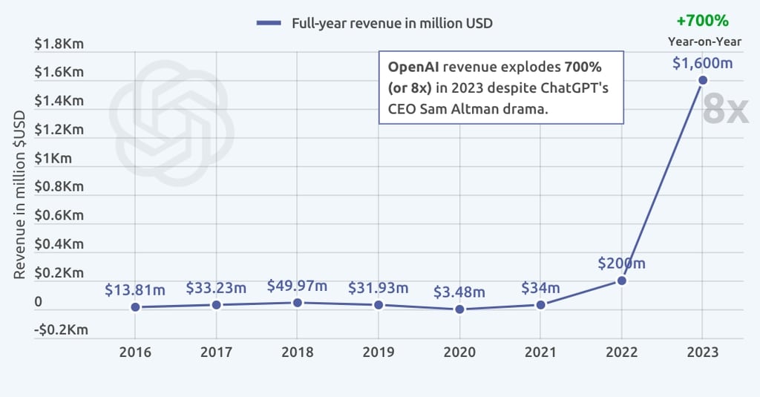
Task: Click the large gray 8x text
Action: [x=725, y=110]
